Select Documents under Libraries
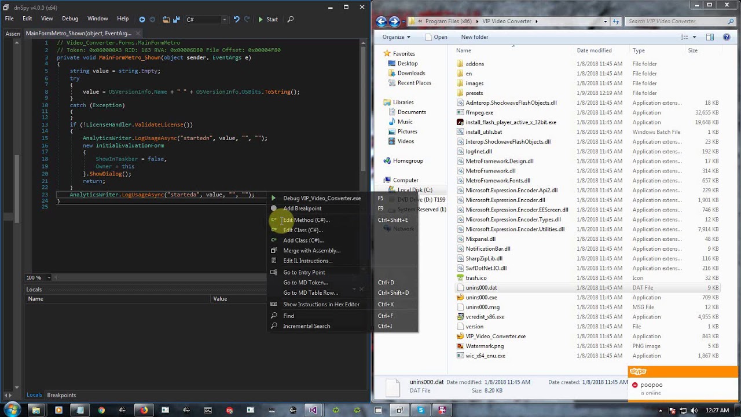Screen dimensions: 741x417 (412, 112)
